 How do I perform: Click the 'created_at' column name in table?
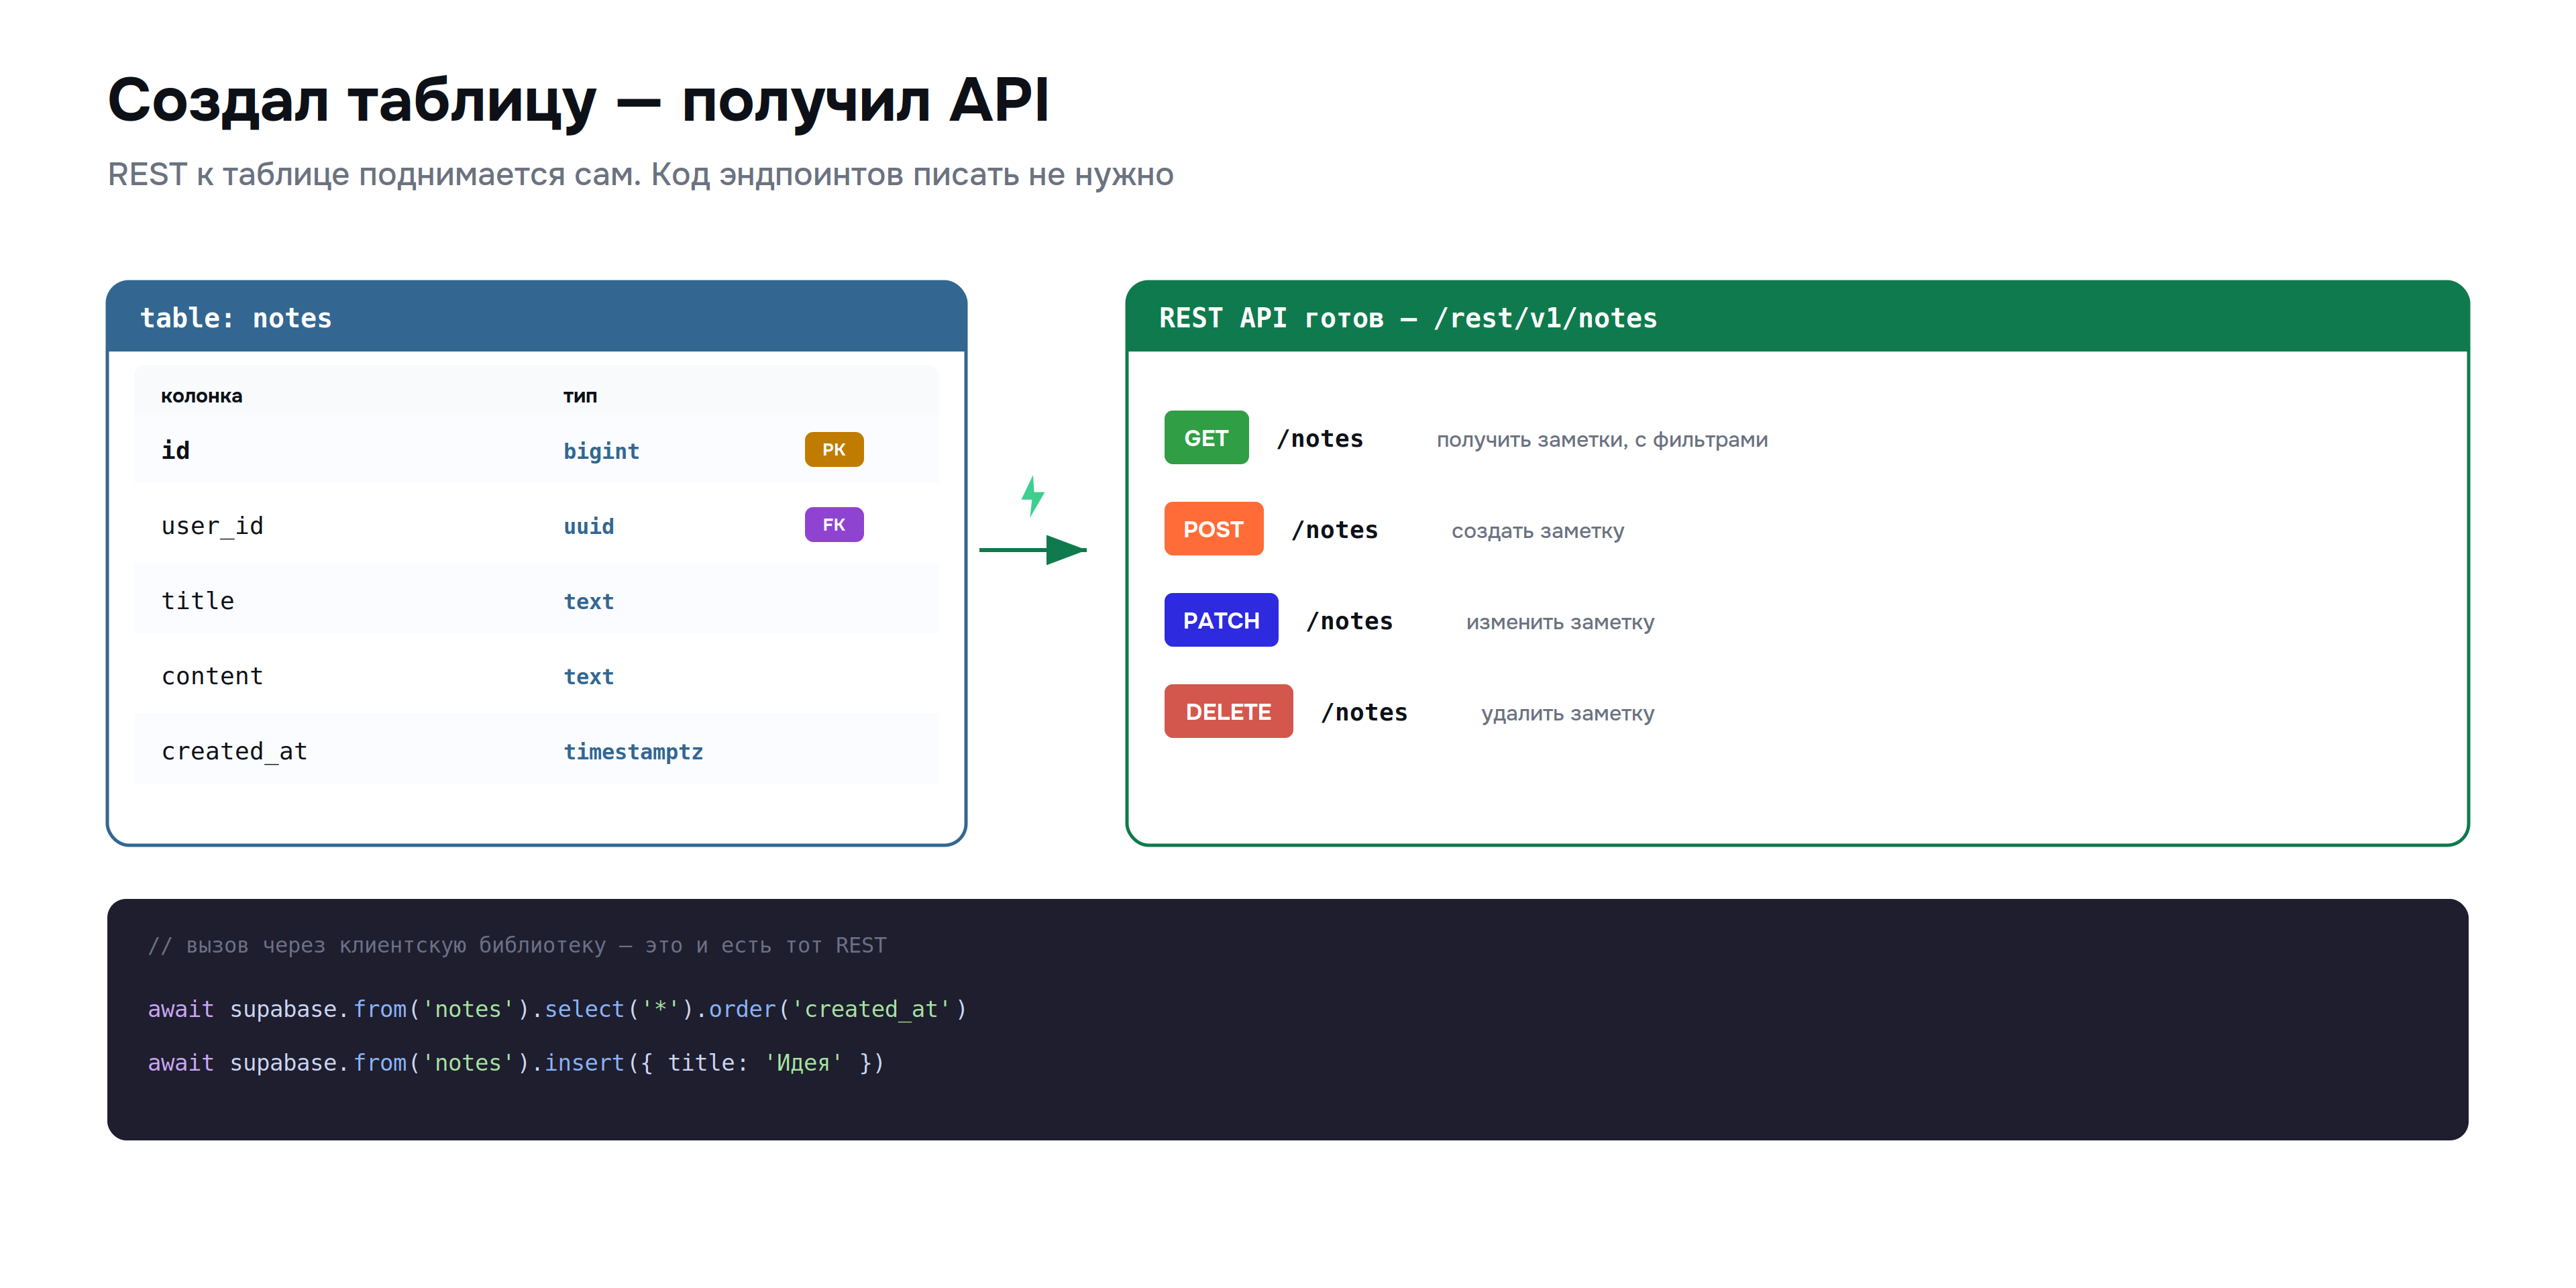[234, 751]
